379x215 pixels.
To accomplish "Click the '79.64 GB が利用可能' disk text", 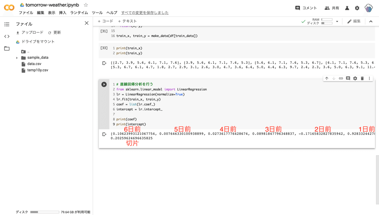I will coord(75,212).
